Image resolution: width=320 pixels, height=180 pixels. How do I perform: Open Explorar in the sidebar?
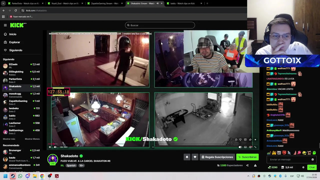[14, 42]
